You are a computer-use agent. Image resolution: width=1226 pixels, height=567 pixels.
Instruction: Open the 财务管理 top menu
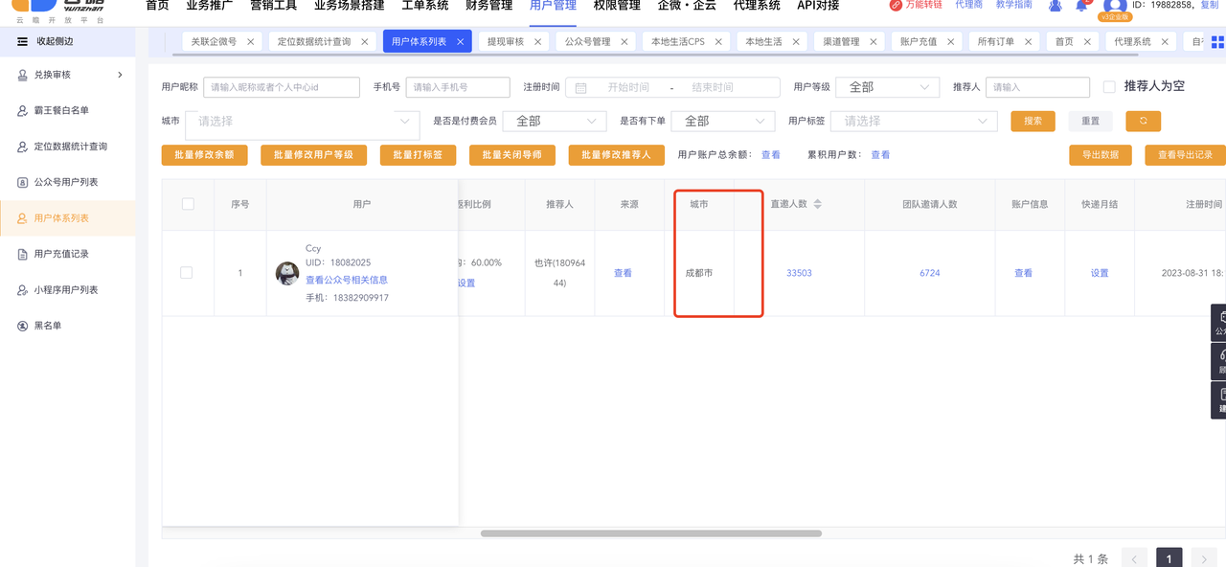[x=488, y=6]
